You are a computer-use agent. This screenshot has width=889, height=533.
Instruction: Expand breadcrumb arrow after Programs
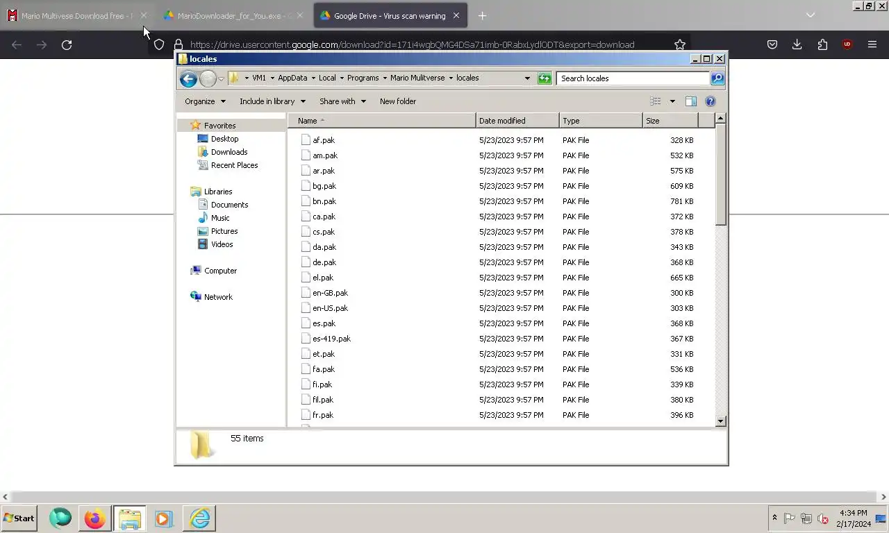tap(384, 78)
